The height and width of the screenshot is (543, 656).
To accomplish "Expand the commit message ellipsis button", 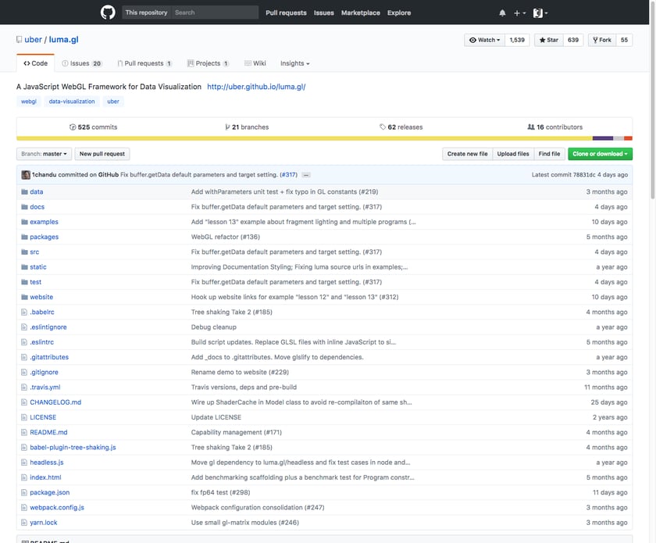I will tap(306, 175).
